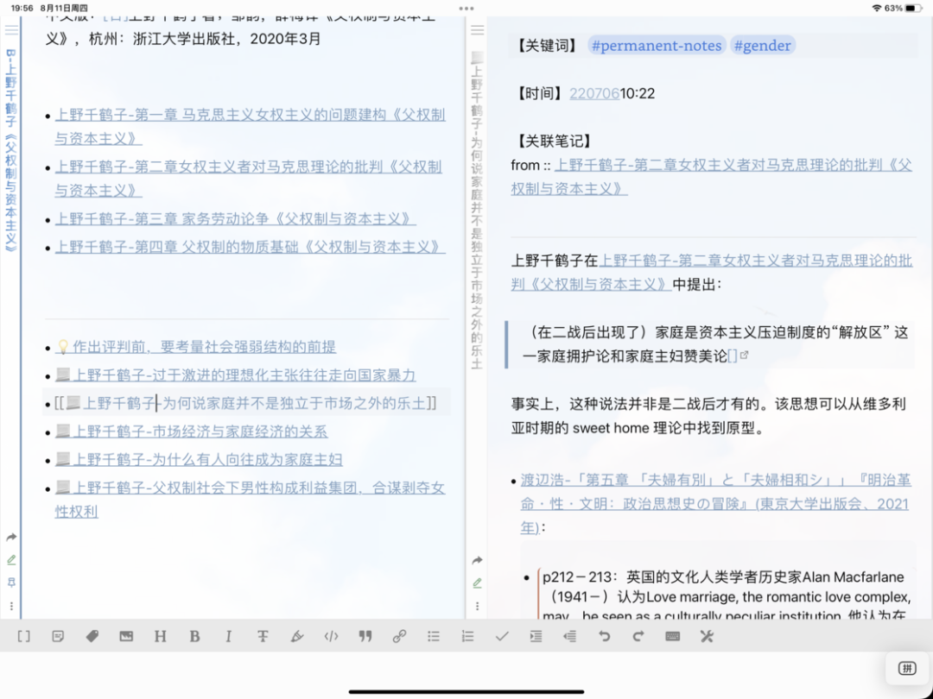Toggle highlight formatting

[x=297, y=637]
